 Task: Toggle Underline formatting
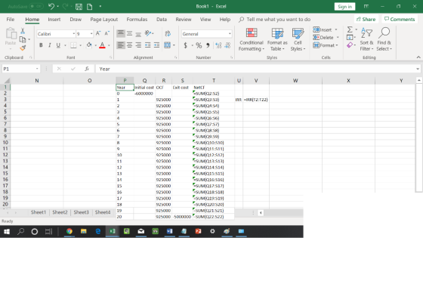click(x=58, y=45)
